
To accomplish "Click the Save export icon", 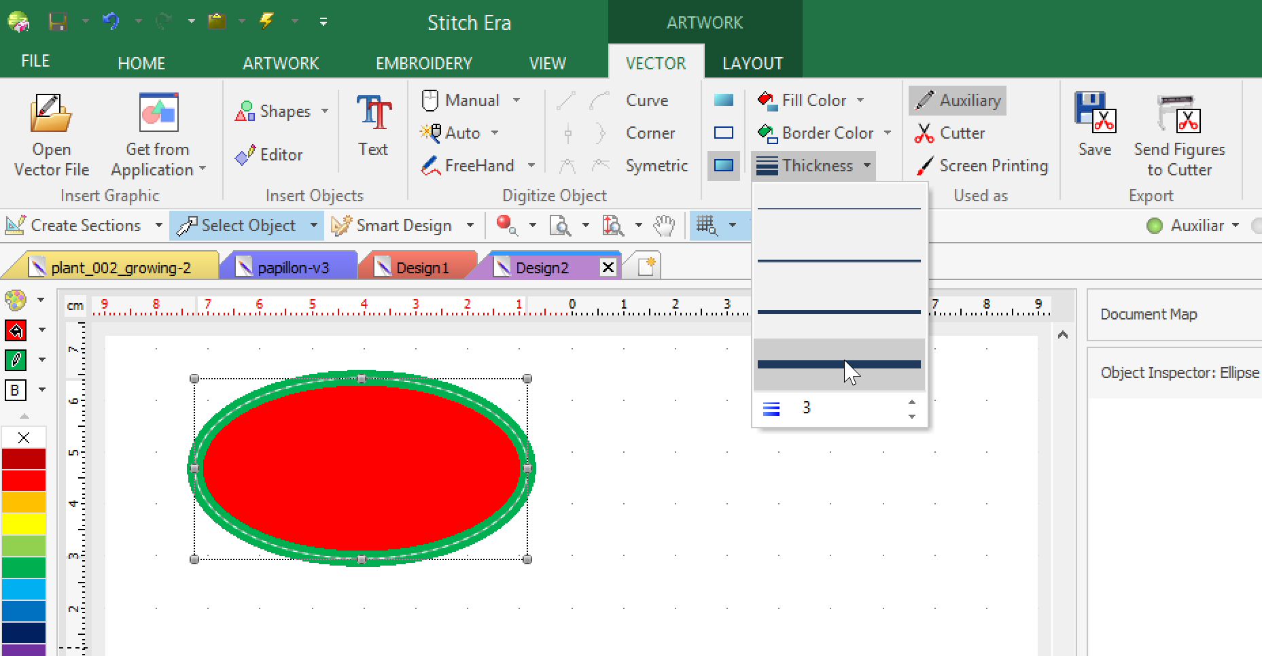I will coord(1094,114).
